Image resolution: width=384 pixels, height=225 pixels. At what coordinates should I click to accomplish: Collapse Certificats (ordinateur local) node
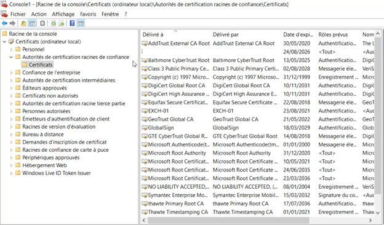(x=4, y=42)
